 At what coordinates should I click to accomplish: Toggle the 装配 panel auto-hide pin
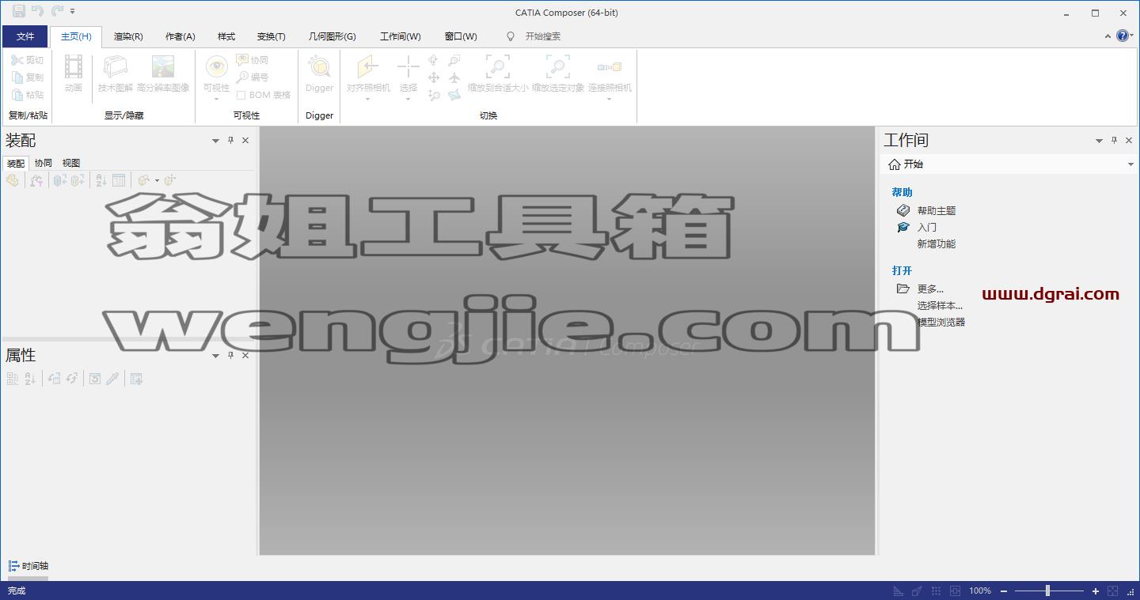(x=230, y=140)
